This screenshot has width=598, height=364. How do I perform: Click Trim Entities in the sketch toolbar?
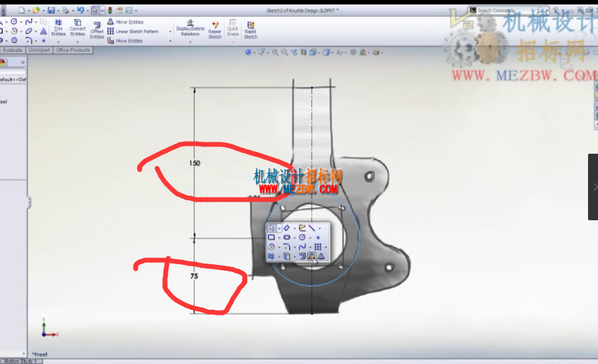click(x=59, y=28)
